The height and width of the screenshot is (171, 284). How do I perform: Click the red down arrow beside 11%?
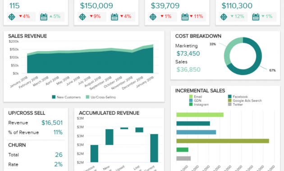pos(191,16)
